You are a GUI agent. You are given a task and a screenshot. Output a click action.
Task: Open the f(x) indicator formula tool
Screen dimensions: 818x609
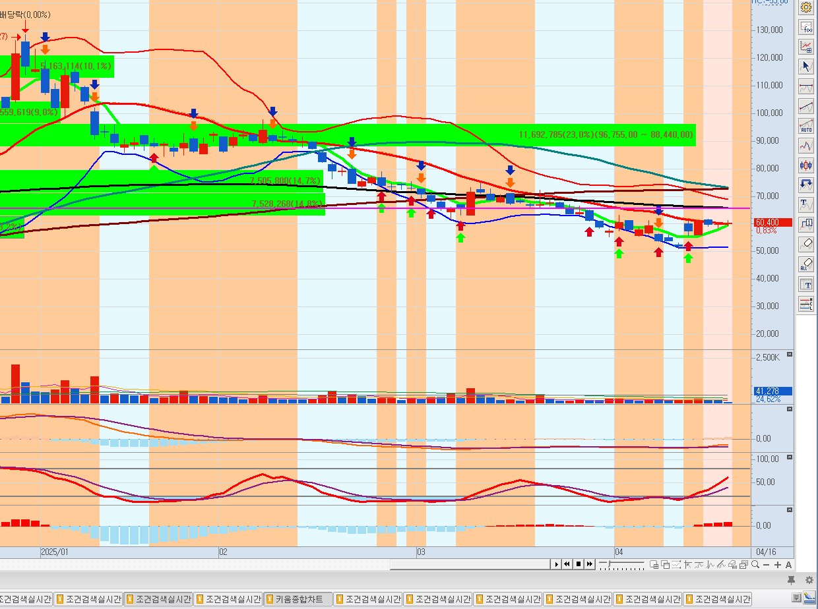tap(806, 27)
